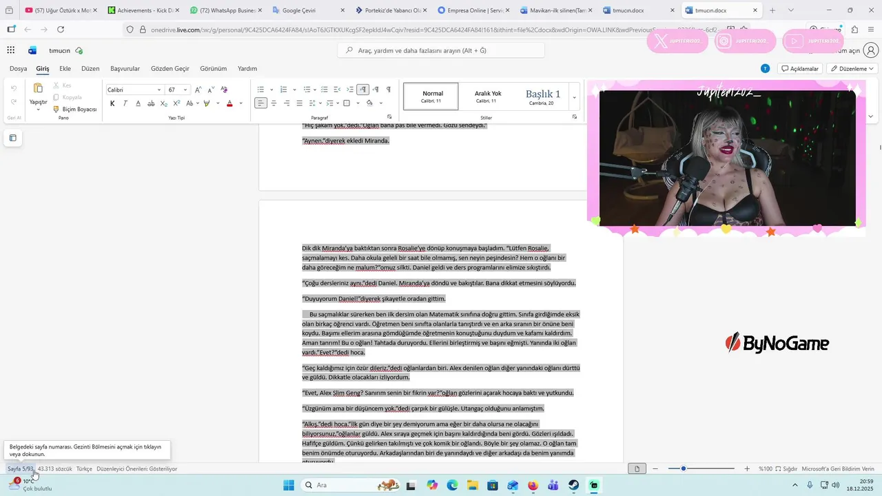Image resolution: width=882 pixels, height=496 pixels.
Task: Decrease paragraph indent
Action: (337, 90)
